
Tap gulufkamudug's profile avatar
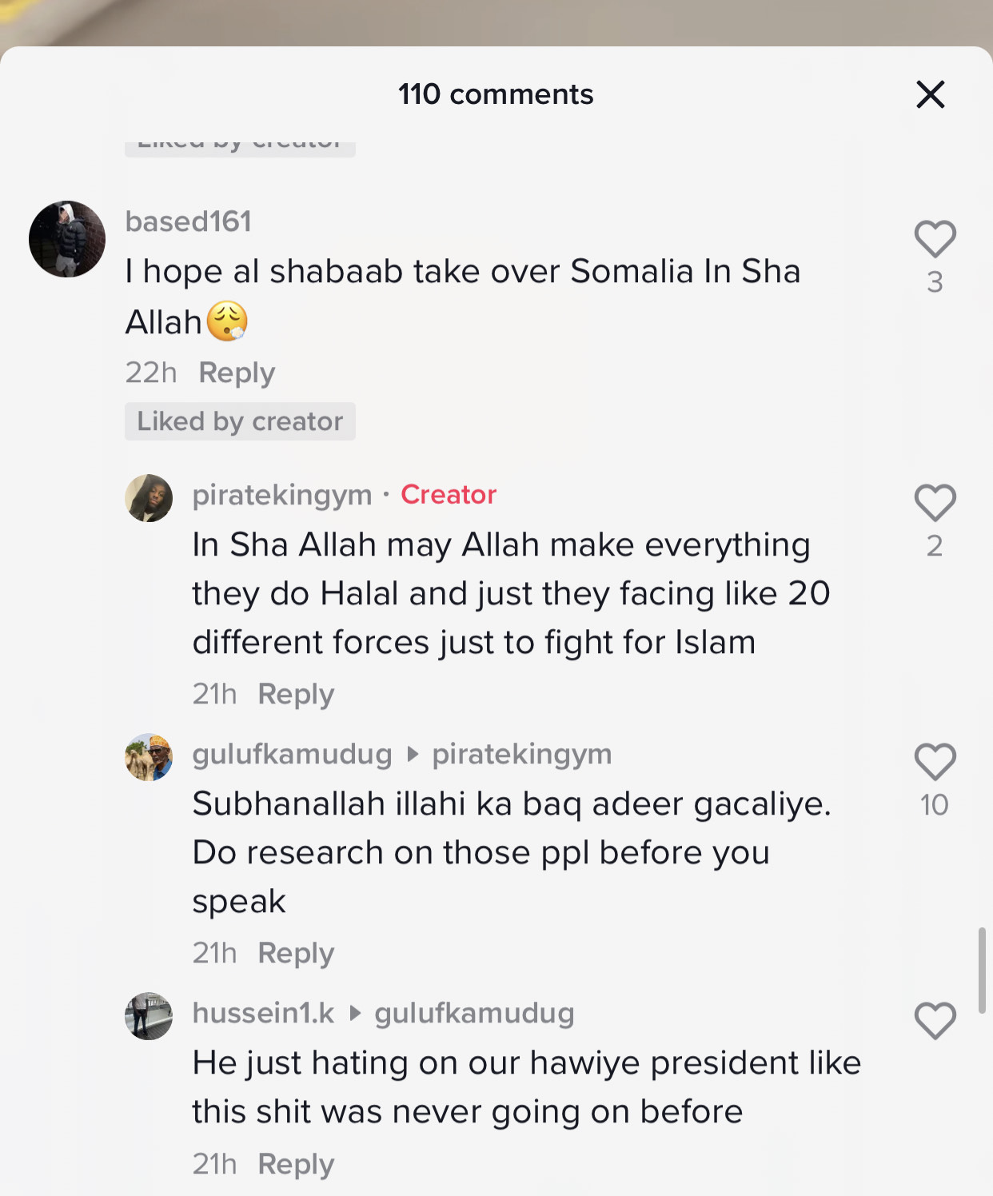tap(149, 757)
